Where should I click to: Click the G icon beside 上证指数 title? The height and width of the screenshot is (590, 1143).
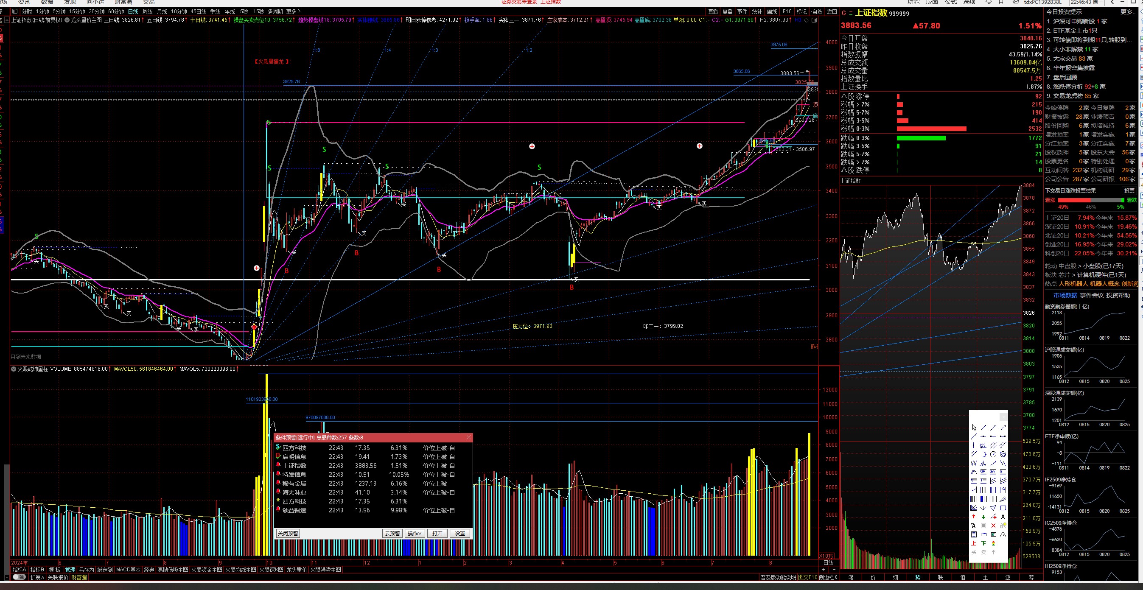(x=844, y=13)
